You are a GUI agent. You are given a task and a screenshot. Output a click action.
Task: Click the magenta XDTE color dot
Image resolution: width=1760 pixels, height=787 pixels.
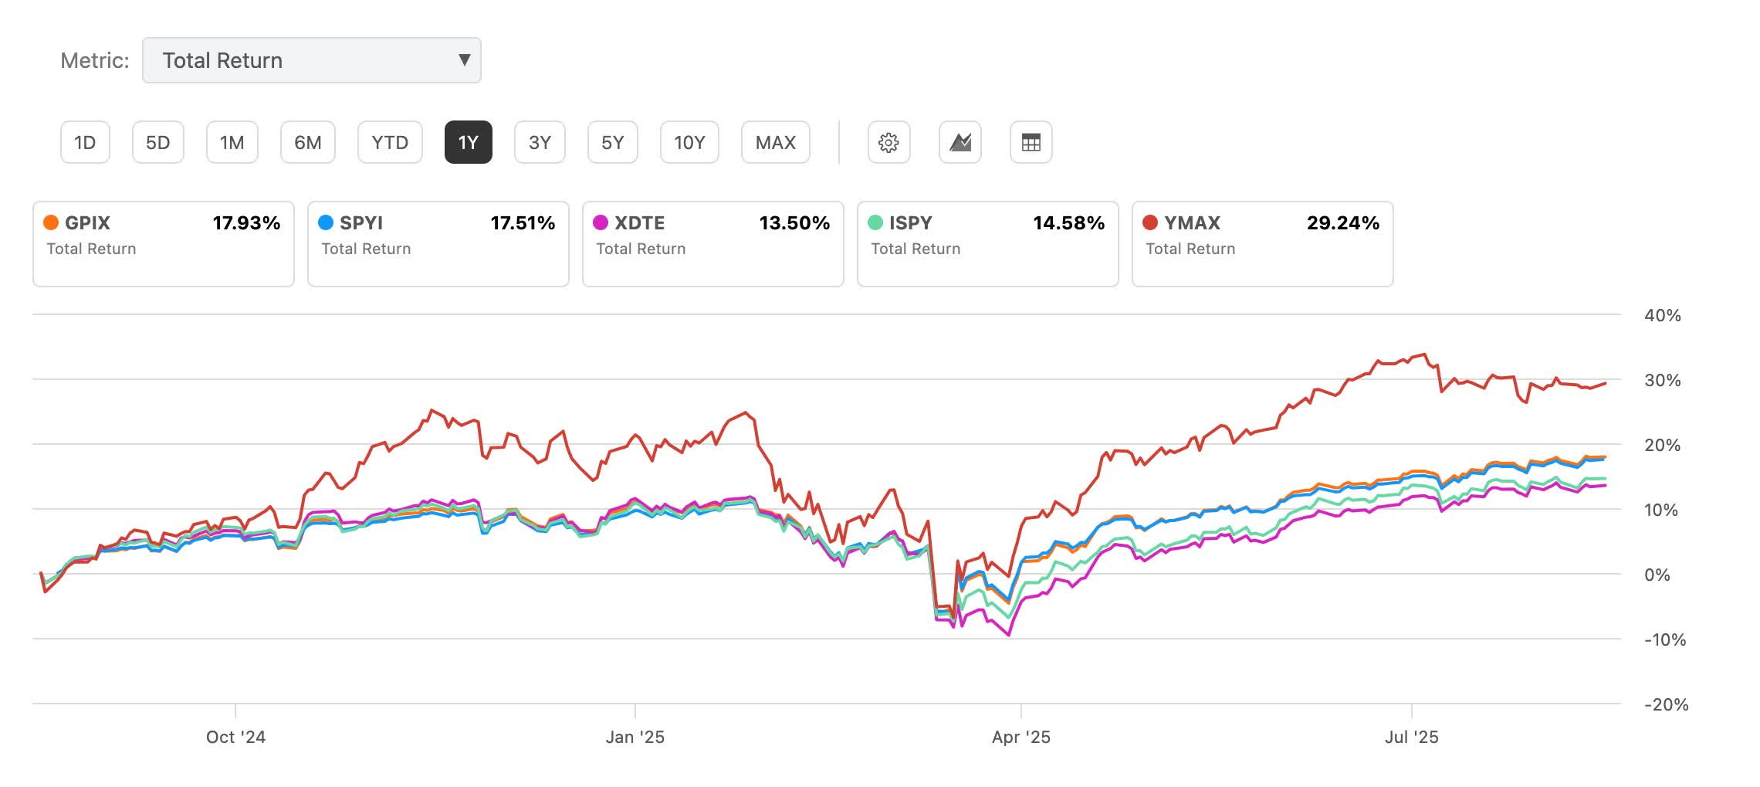[601, 222]
